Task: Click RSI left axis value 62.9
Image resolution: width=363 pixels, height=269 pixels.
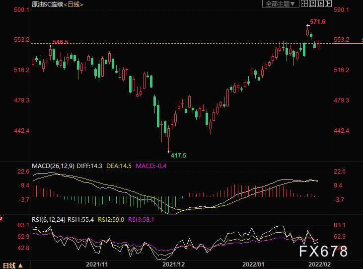Action: tap(23, 237)
